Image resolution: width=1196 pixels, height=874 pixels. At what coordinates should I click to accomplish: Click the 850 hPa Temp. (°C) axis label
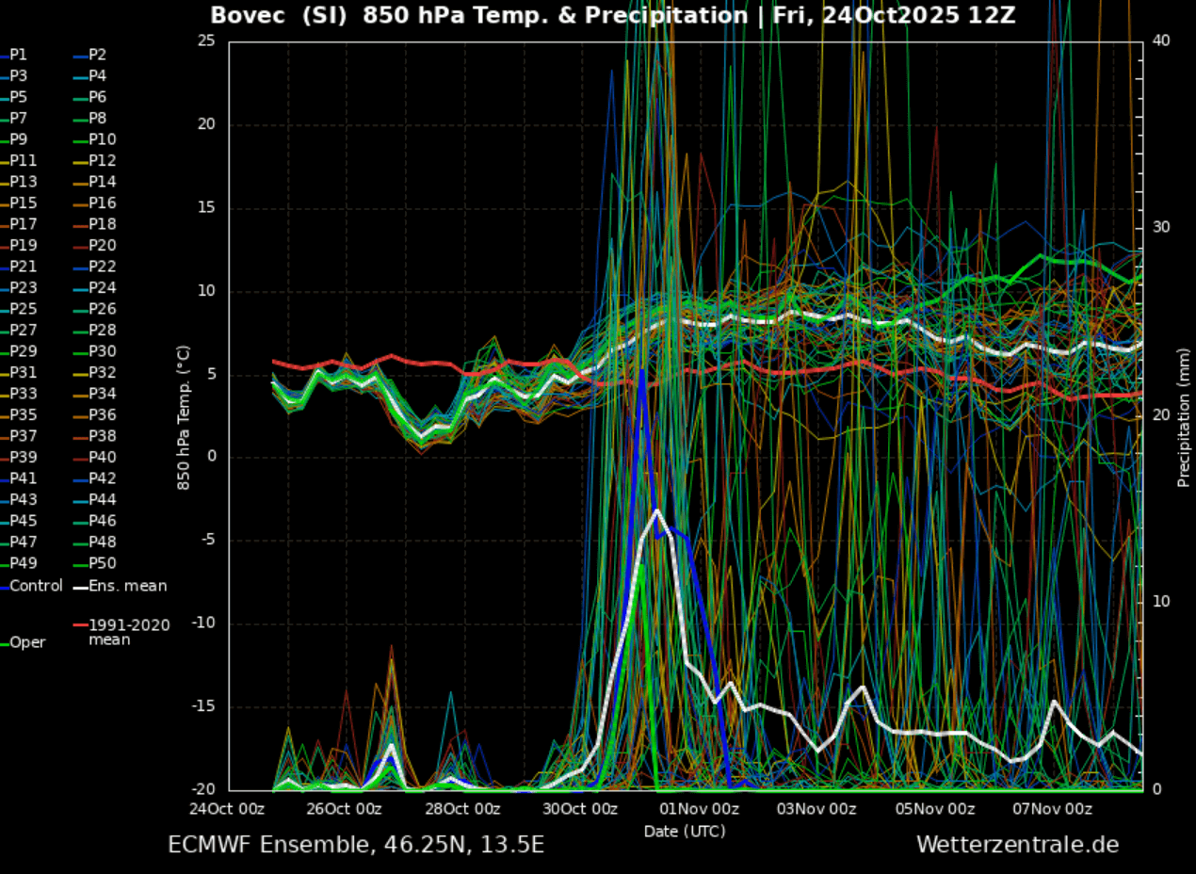(x=184, y=416)
